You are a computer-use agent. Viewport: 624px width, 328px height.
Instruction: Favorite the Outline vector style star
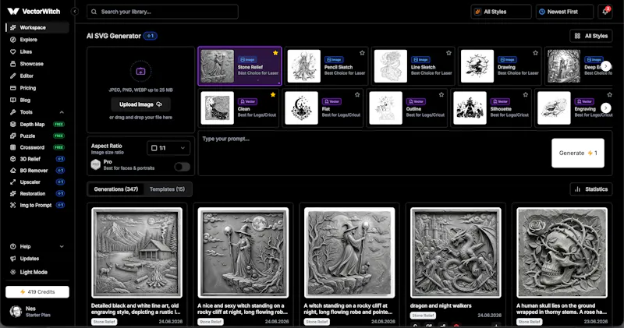point(441,94)
